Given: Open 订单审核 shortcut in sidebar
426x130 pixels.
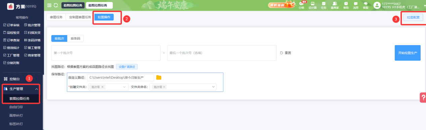Looking at the screenshot, I should 11,25.
